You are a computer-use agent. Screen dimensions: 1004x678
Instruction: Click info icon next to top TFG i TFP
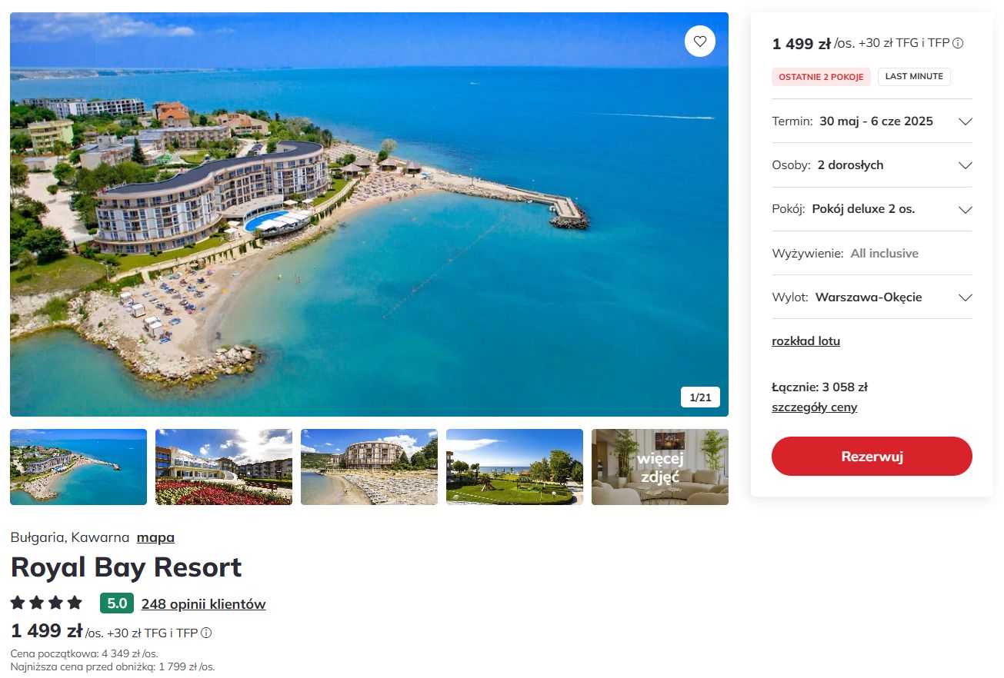[959, 44]
